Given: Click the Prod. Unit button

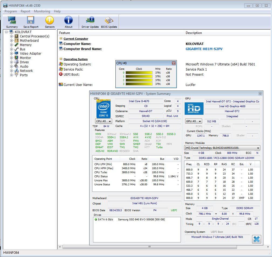Looking at the screenshot, I should pos(172,116).
